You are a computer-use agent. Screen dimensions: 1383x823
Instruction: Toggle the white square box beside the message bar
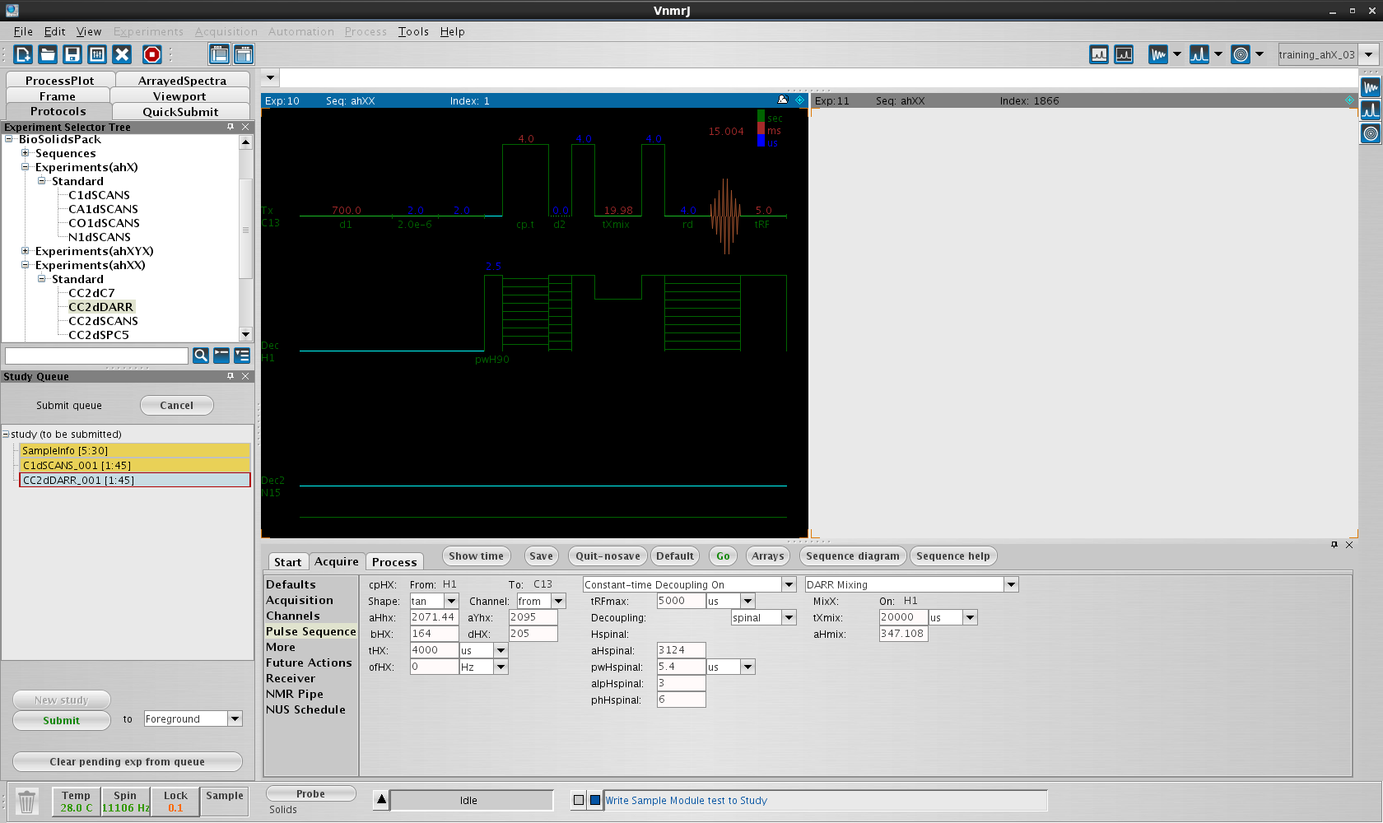(579, 800)
